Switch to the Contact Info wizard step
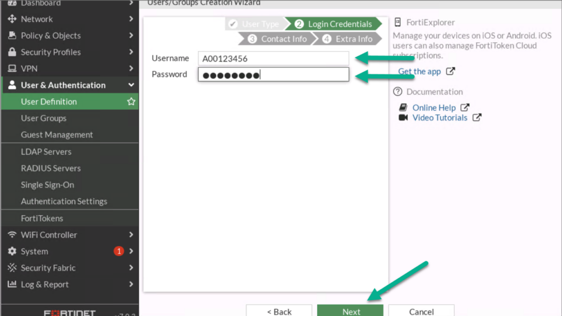Image resolution: width=562 pixels, height=316 pixels. 283,39
